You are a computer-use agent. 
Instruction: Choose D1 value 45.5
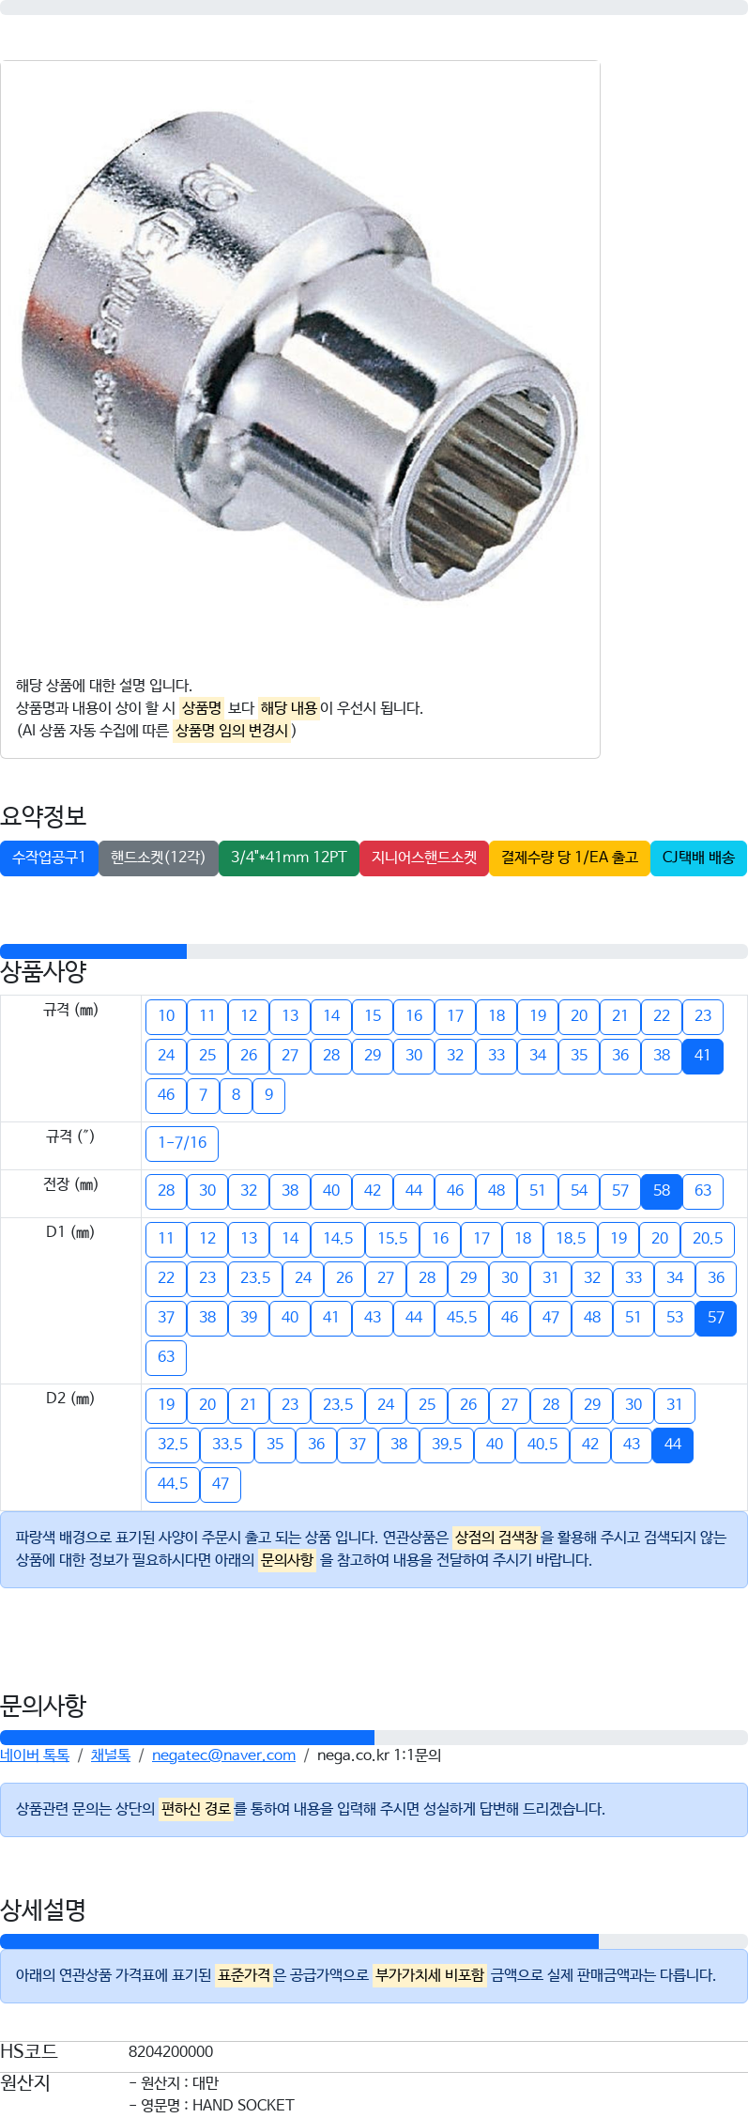462,1318
